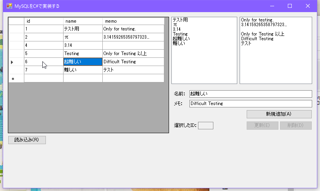Select memo cell 'Only for testing.' in grid

[133, 29]
